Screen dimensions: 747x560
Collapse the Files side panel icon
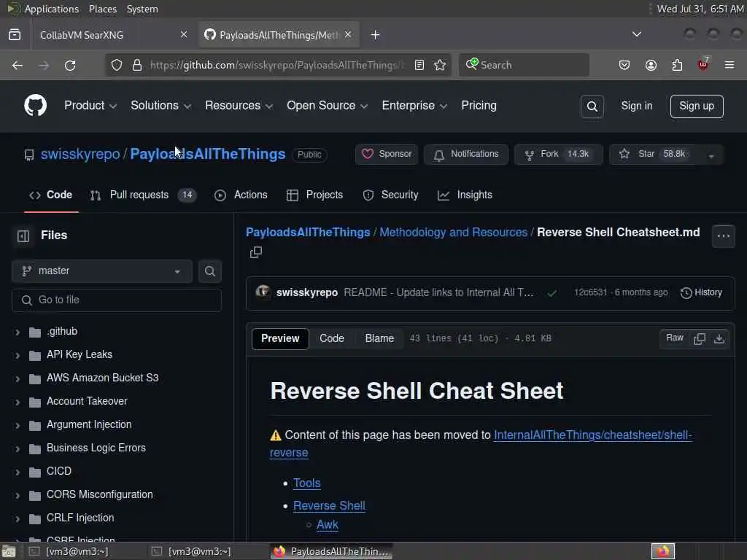coord(23,236)
